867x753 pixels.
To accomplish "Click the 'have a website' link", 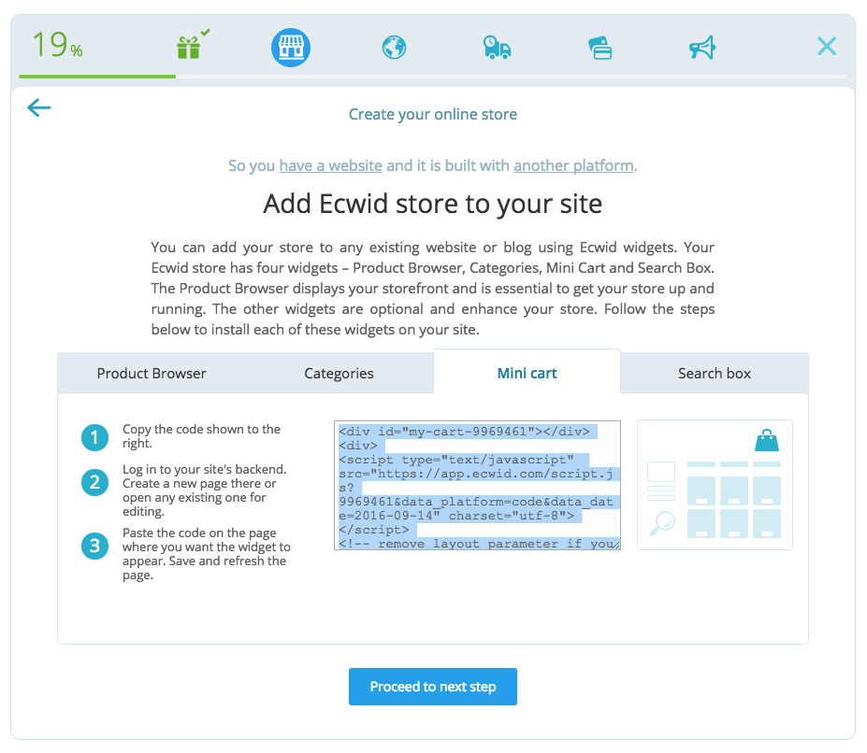I will tap(331, 165).
